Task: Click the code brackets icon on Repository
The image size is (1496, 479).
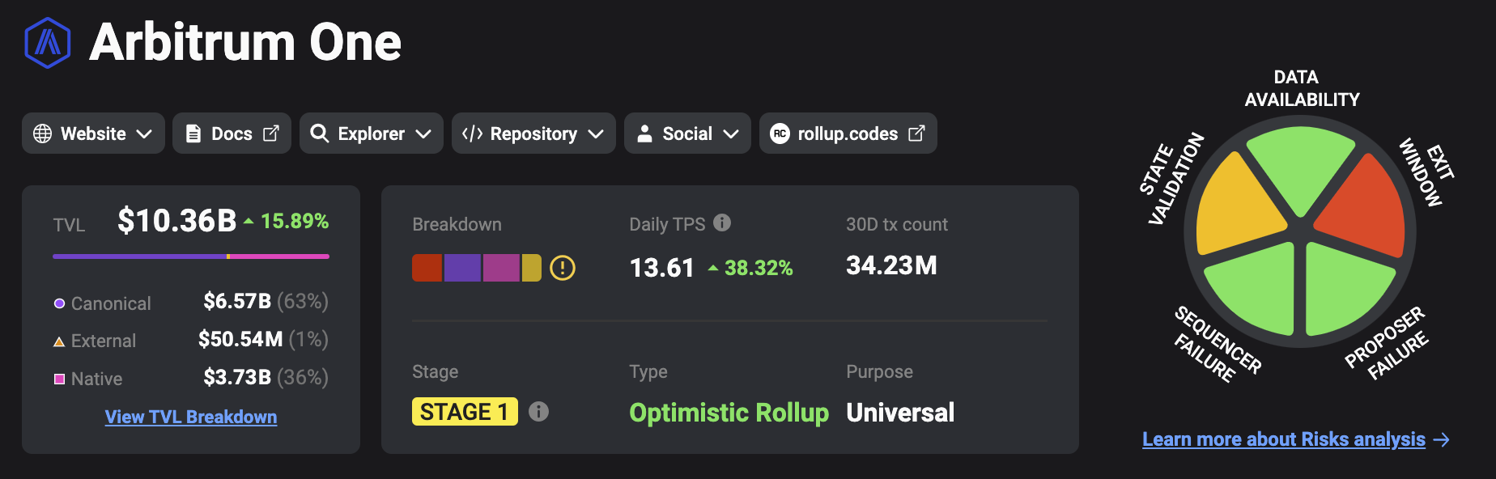Action: coord(472,134)
